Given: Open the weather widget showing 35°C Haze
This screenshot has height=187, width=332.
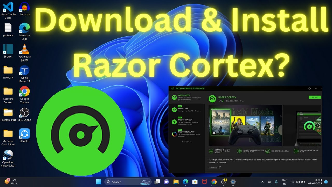Looking at the screenshot, I should pyautogui.click(x=11, y=182).
